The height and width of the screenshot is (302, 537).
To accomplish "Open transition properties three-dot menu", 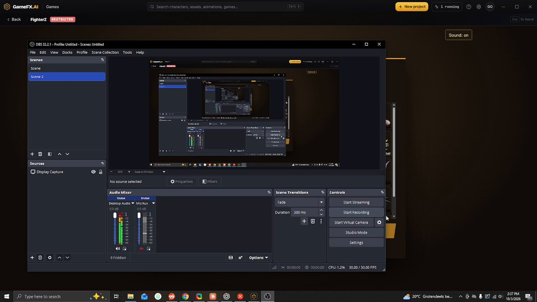I will click(321, 221).
